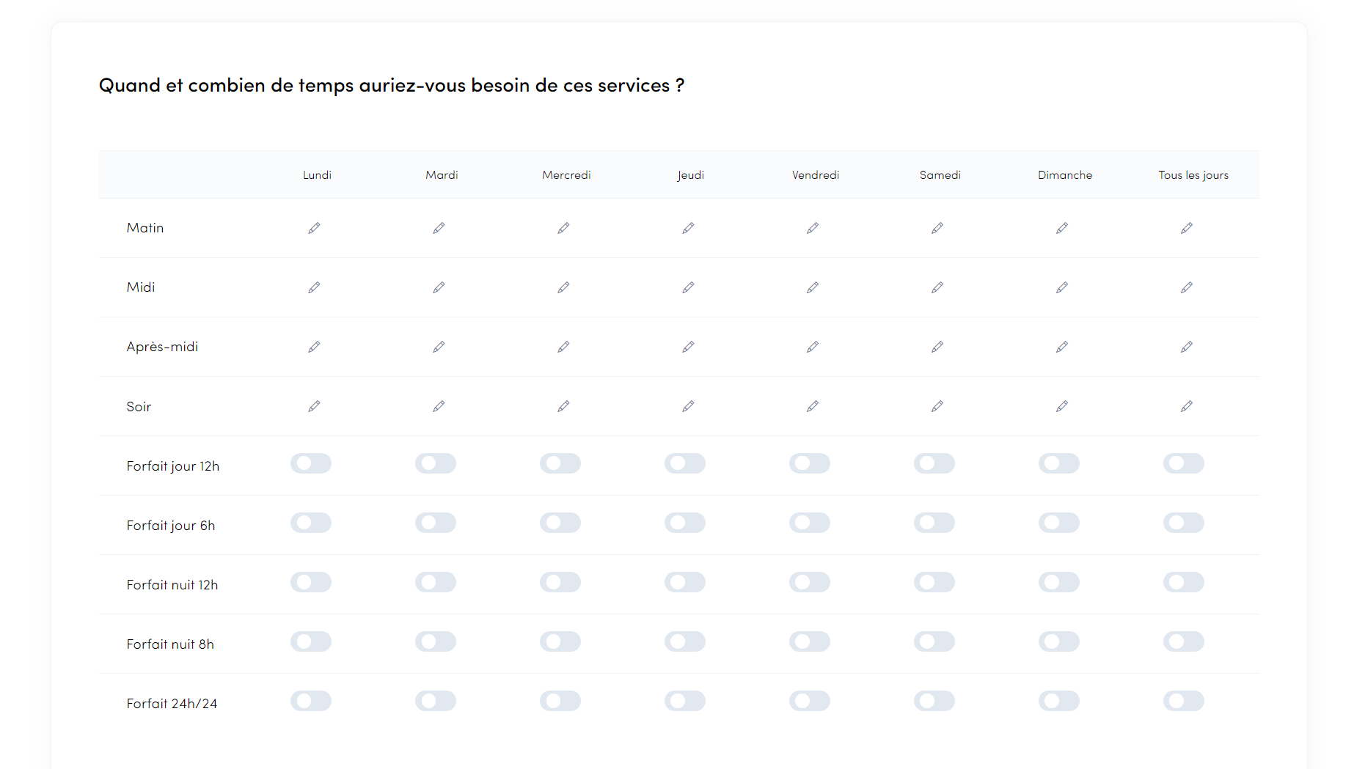This screenshot has width=1365, height=769.
Task: Edit Matin for Tous les jours
Action: coord(1187,228)
